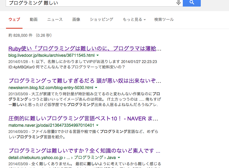The width and height of the screenshot is (229, 168).
Task: Open the ショッピング tab
Action: [x=101, y=19]
